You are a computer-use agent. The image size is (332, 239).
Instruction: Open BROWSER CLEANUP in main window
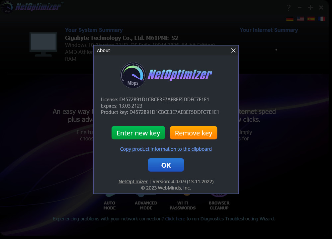tap(219, 205)
